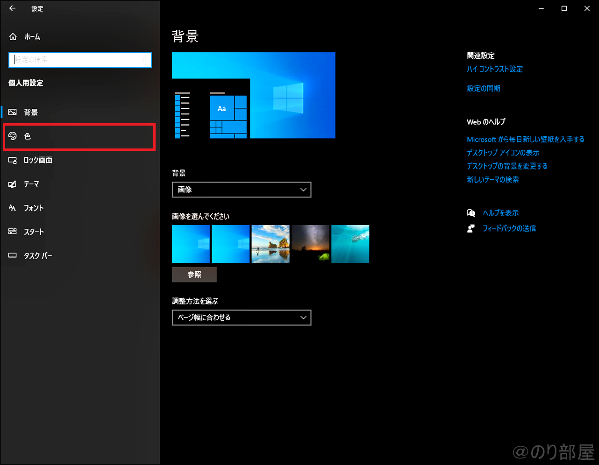Open ハイ コントラスト設定 link
The image size is (599, 465).
(x=494, y=69)
